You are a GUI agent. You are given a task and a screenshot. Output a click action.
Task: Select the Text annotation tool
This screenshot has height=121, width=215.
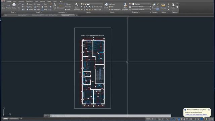pos(55,6)
